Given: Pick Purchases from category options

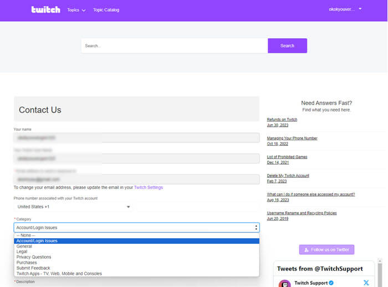Looking at the screenshot, I should tap(27, 263).
